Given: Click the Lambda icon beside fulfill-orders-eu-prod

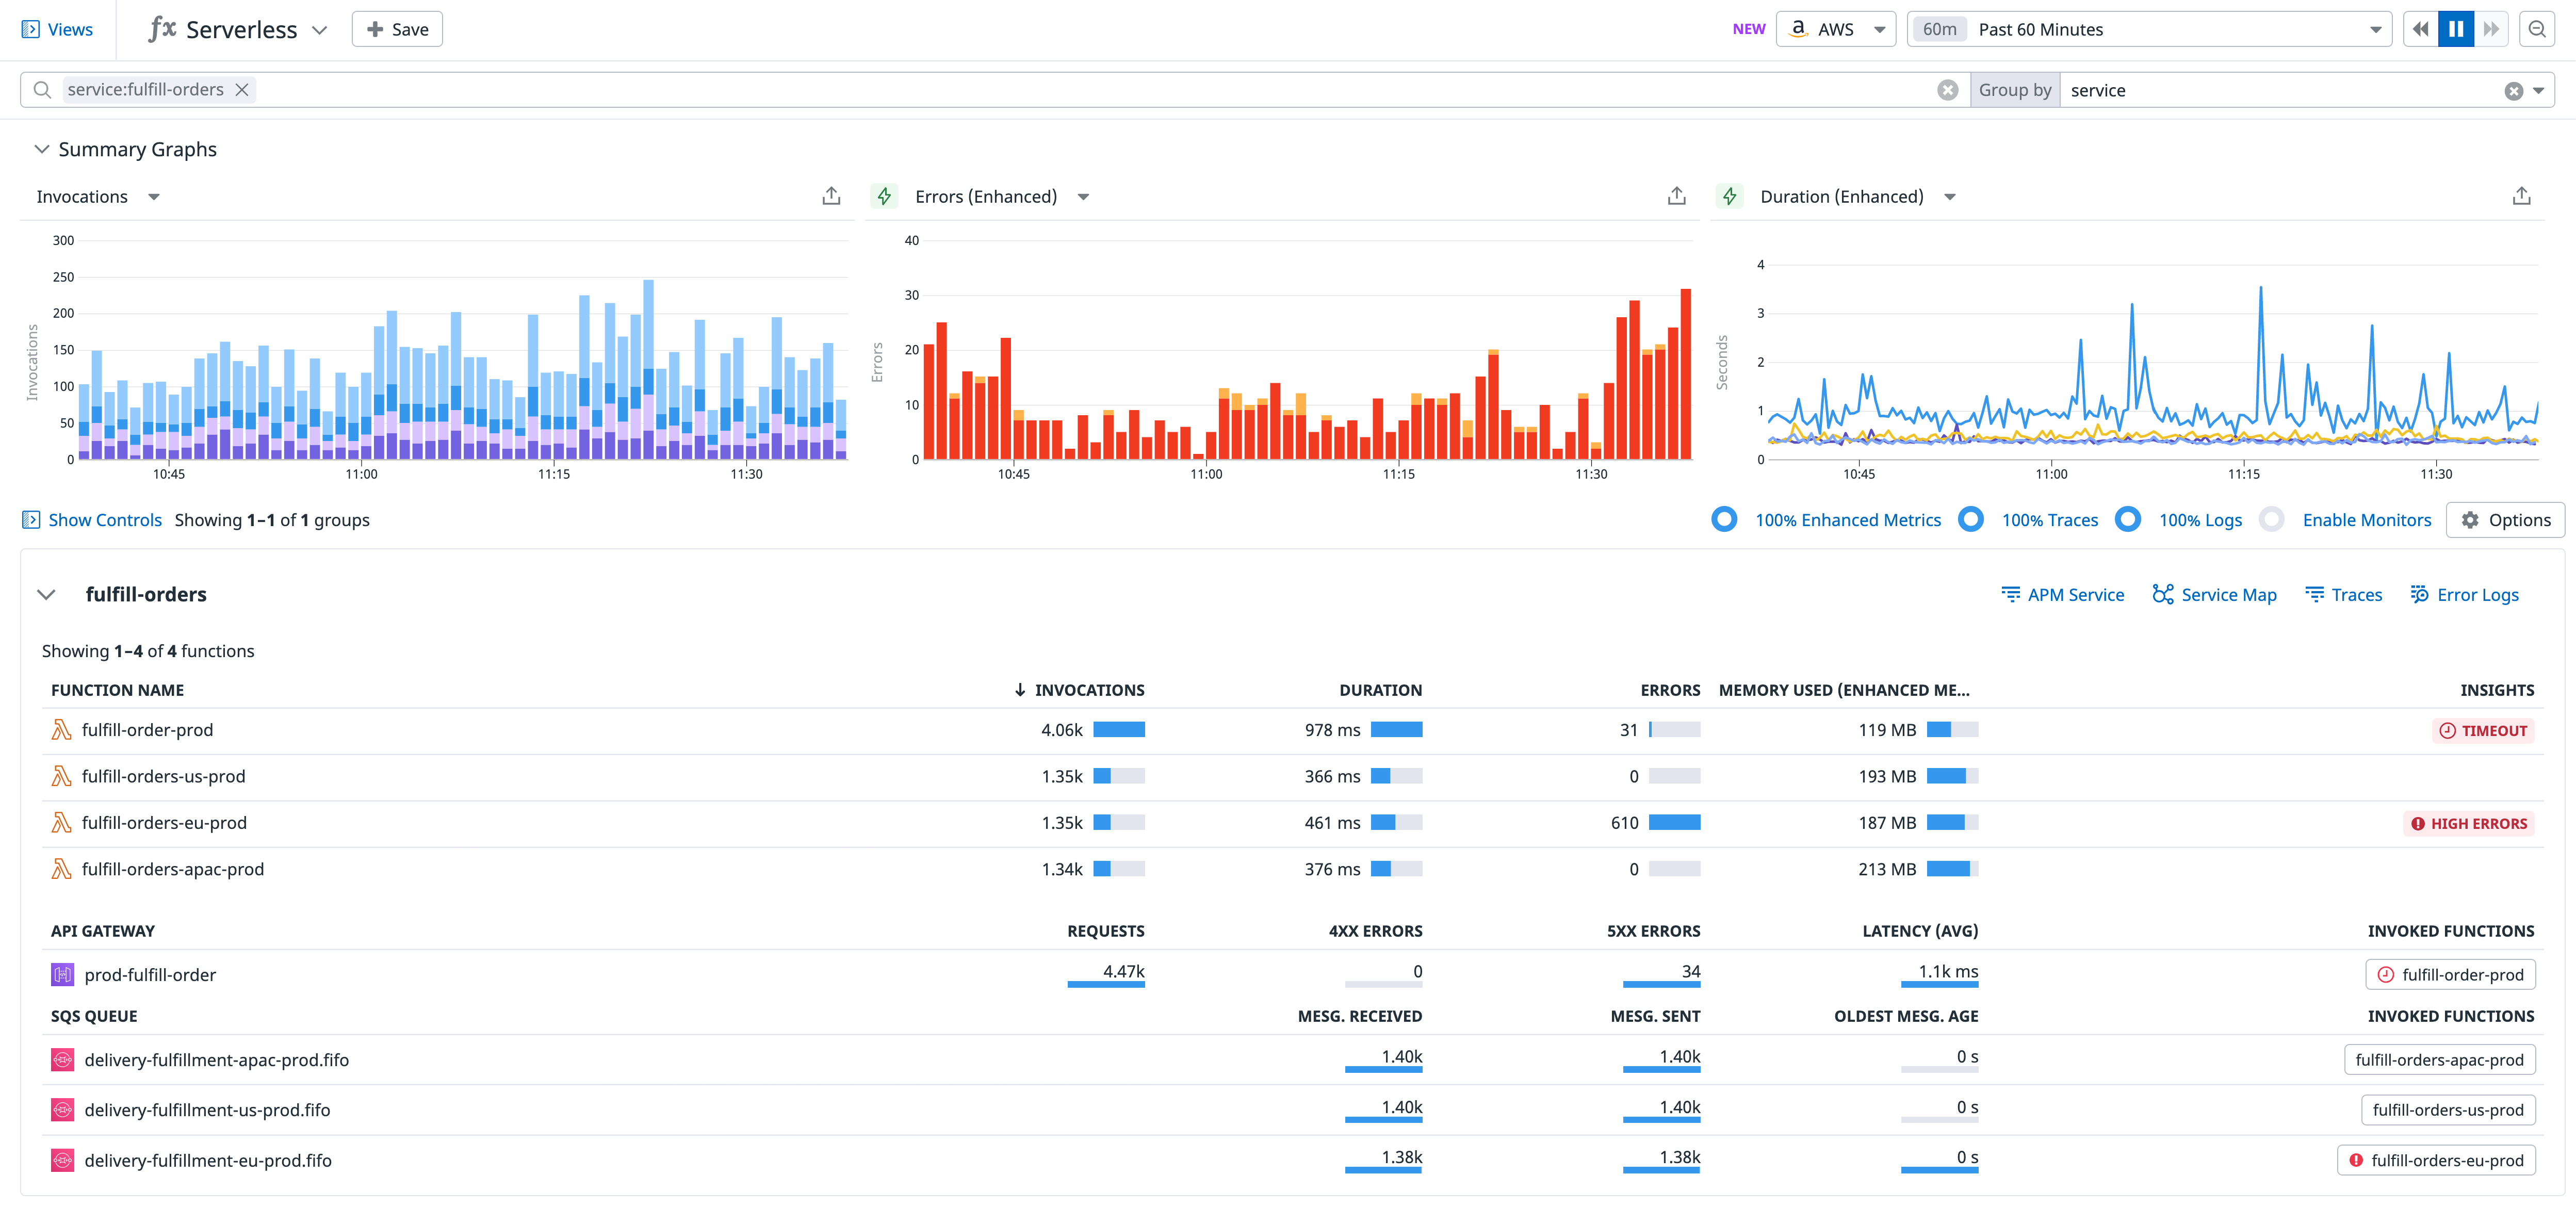Looking at the screenshot, I should pyautogui.click(x=61, y=822).
